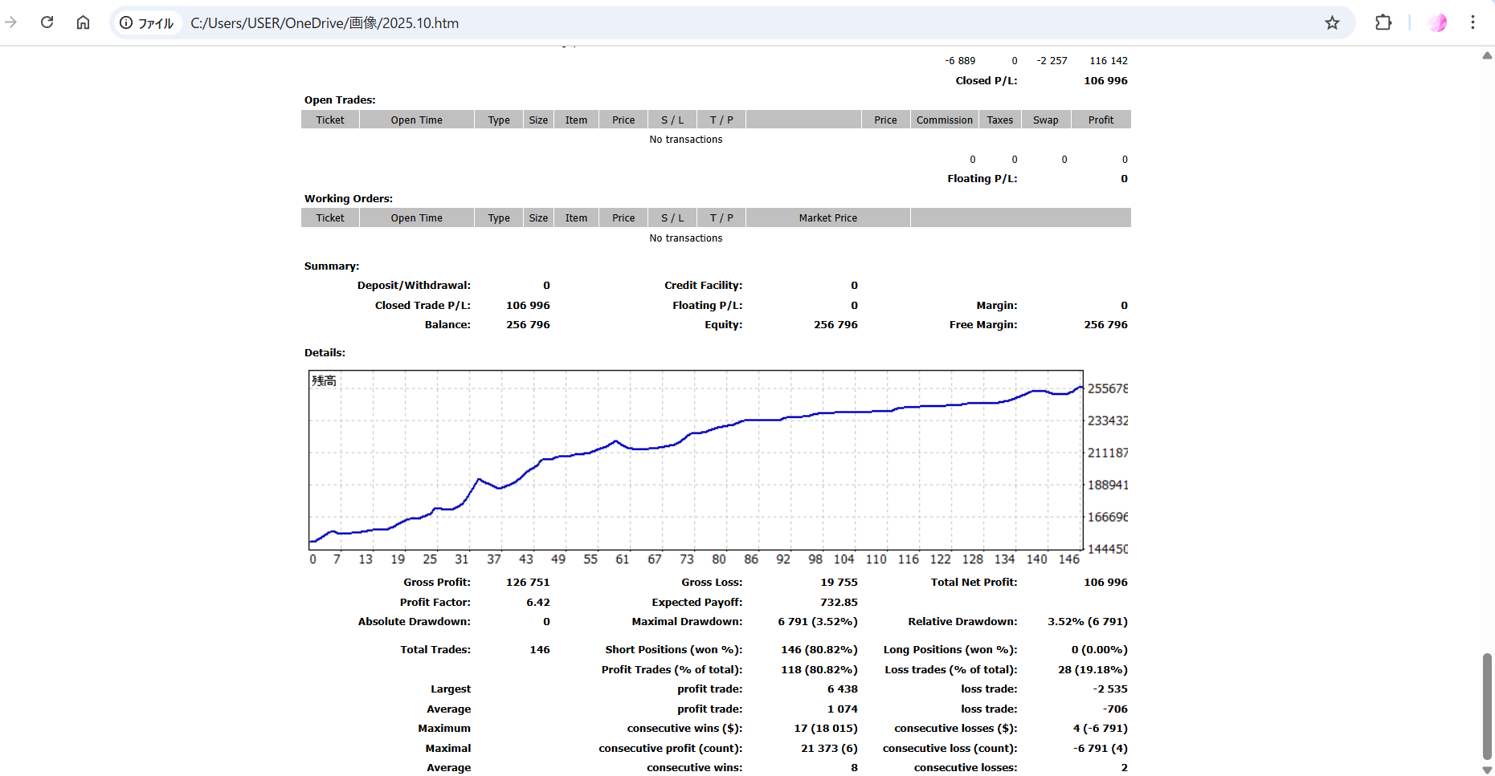Screen dimensions: 1495x776
Task: Go to the browser home page
Action: (x=83, y=22)
